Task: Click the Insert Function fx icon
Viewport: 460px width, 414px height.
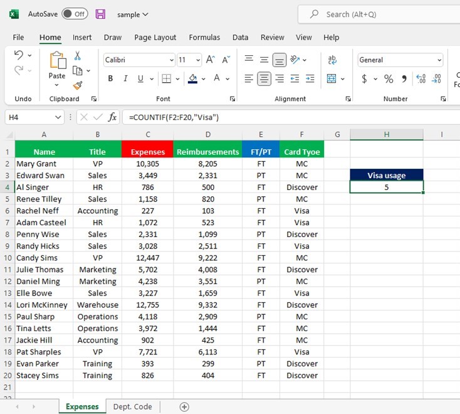Action: (x=113, y=117)
